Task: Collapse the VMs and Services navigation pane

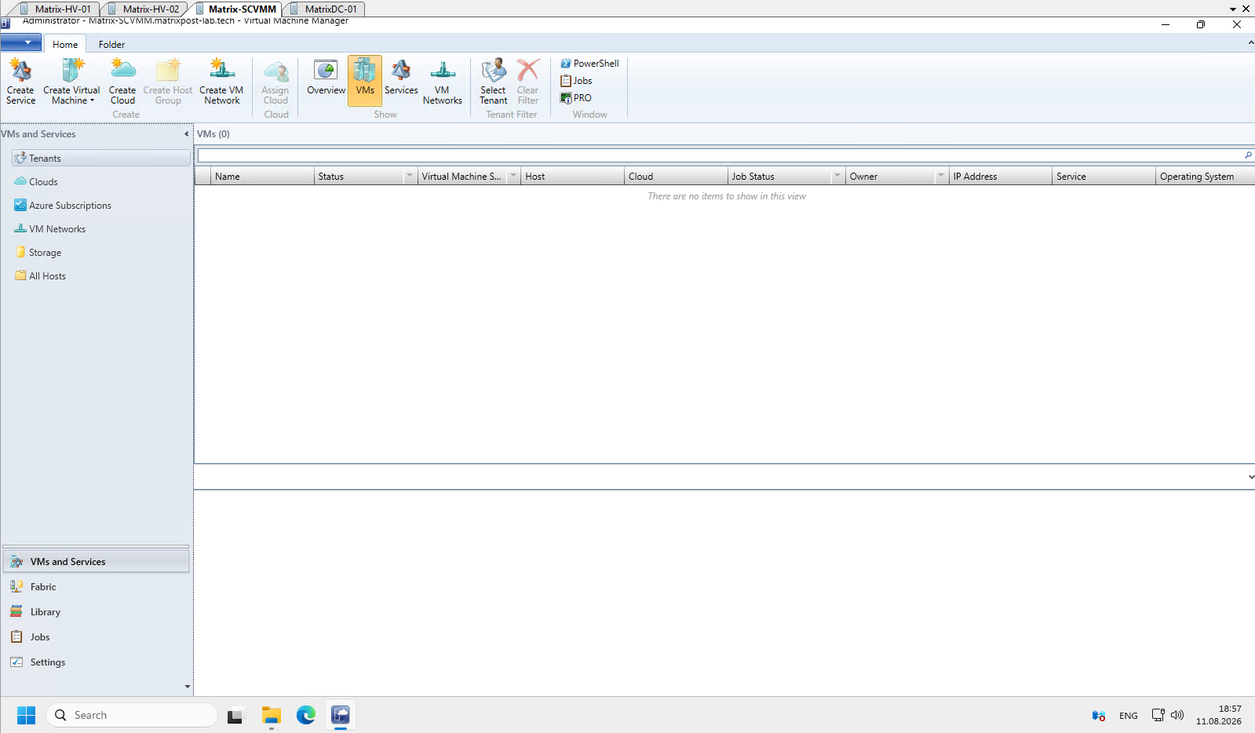Action: click(186, 134)
